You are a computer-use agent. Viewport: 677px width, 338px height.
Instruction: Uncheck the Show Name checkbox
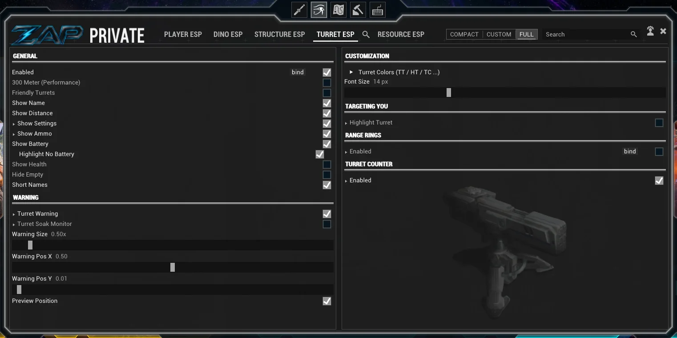pos(327,103)
